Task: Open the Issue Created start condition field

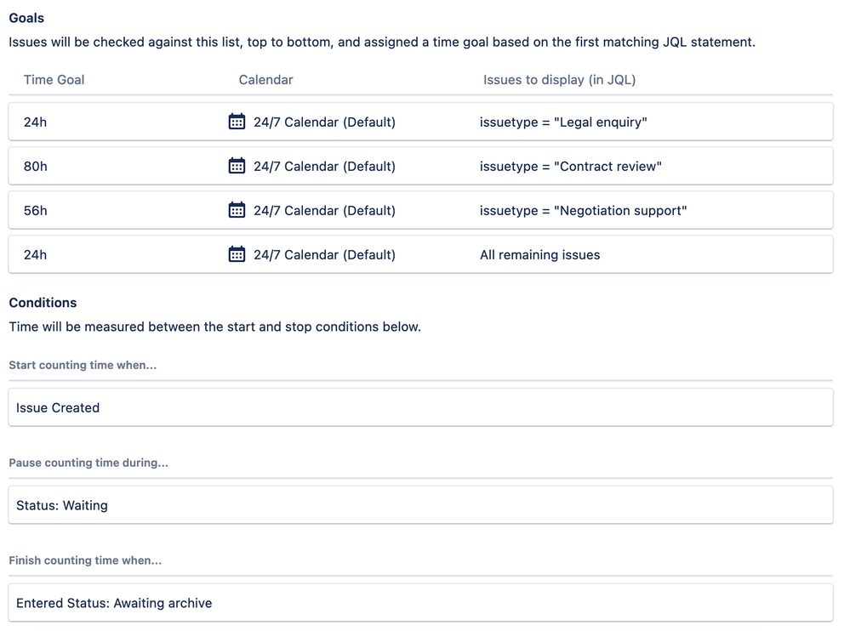Action: pyautogui.click(x=420, y=407)
